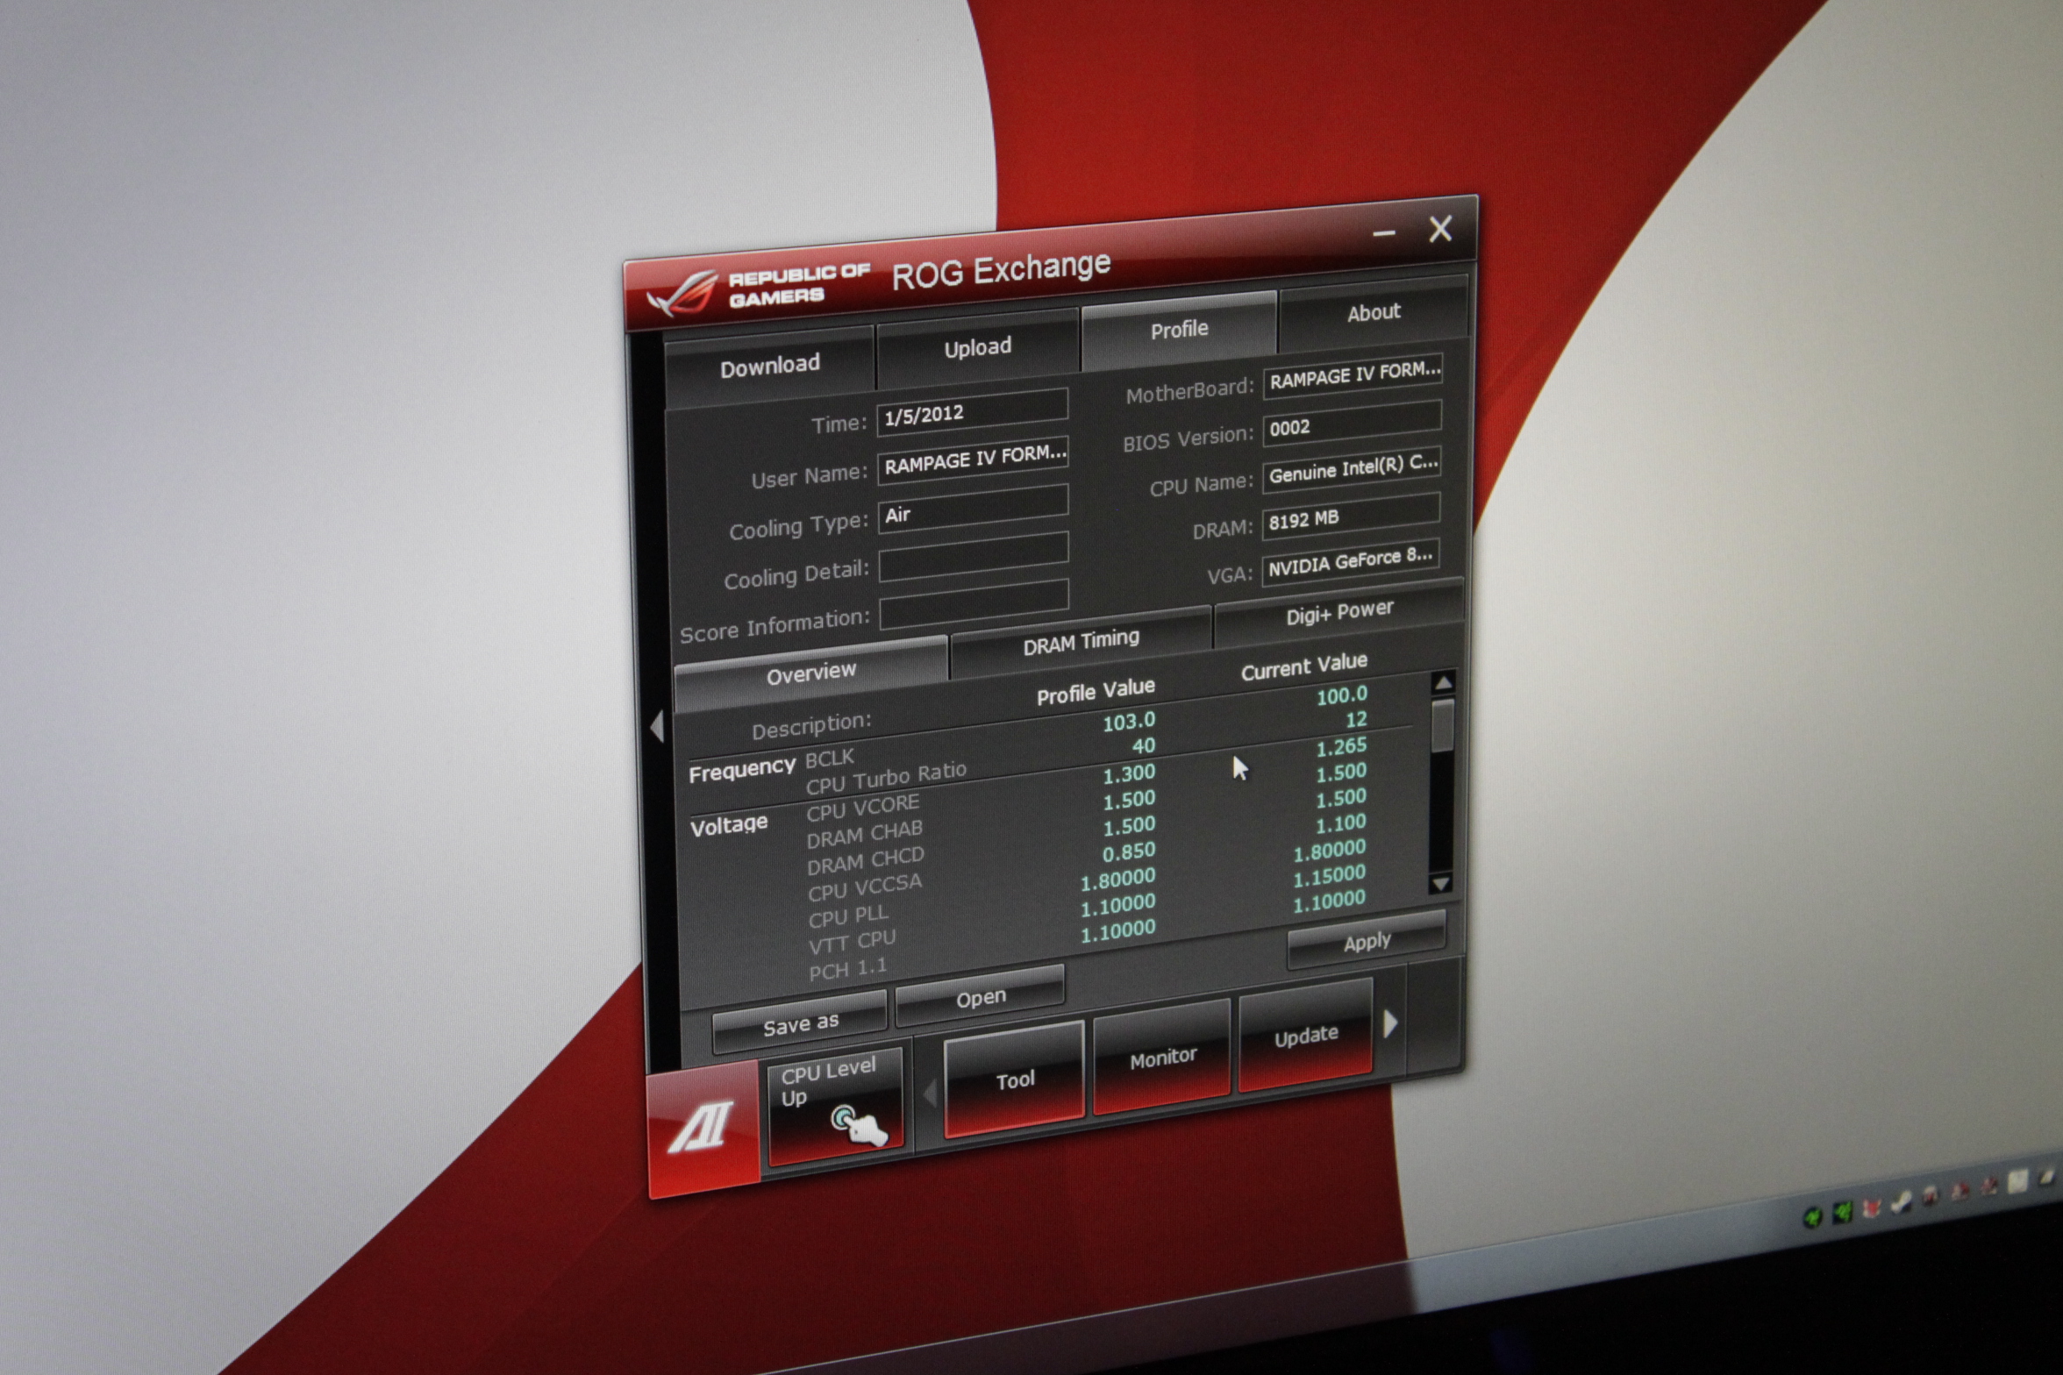Click the Cooling Type field showing Air
This screenshot has width=2063, height=1375.
point(974,508)
